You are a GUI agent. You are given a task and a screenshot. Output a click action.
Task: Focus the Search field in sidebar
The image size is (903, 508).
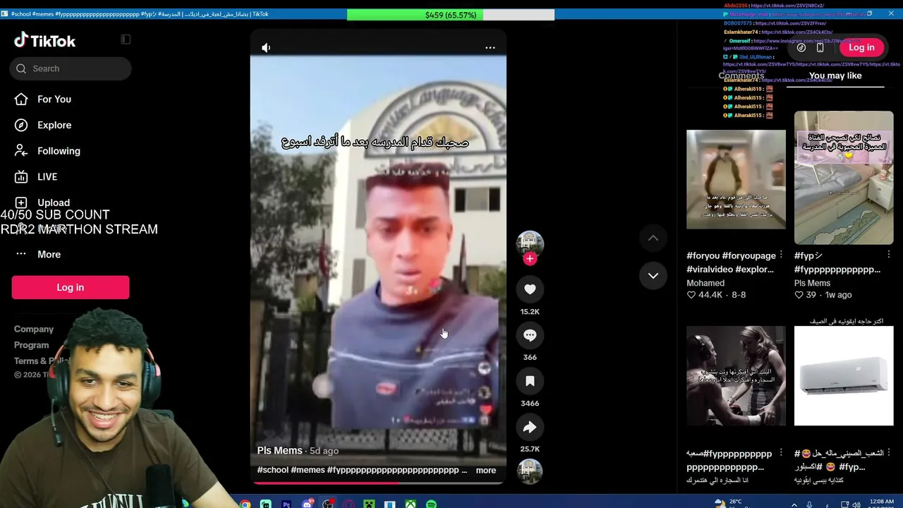pos(71,68)
